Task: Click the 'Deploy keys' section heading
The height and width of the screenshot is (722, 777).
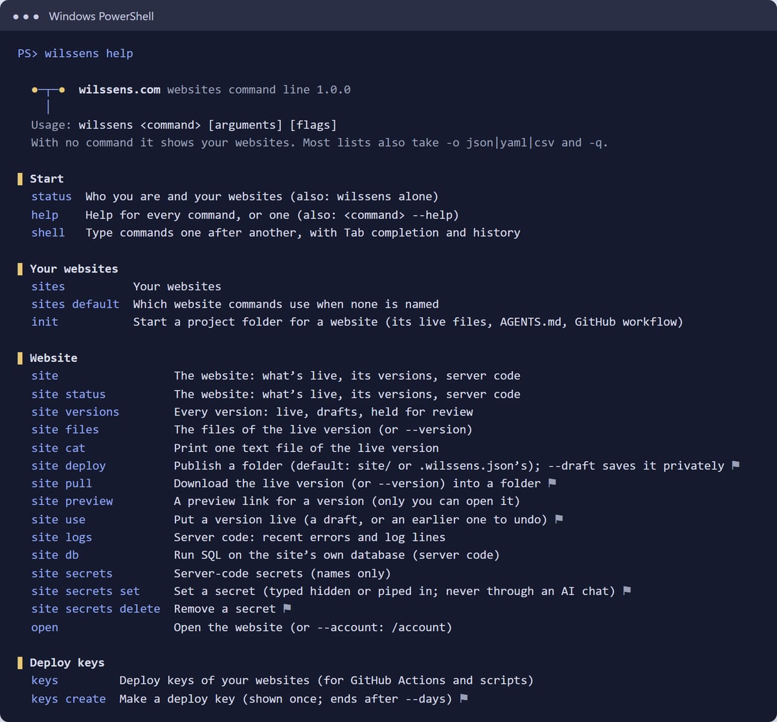Action: [67, 662]
